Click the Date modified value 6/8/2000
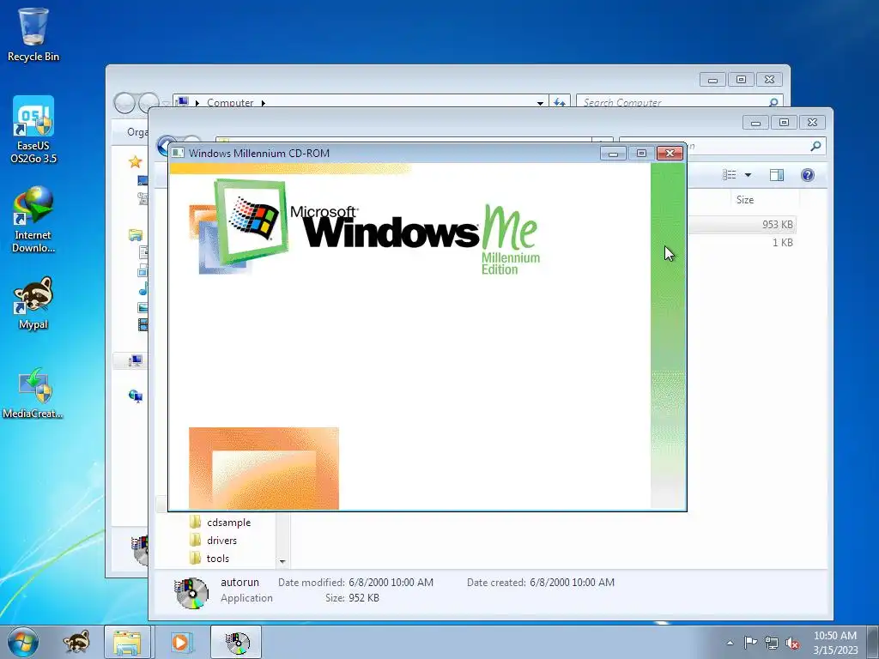The height and width of the screenshot is (659, 879). click(391, 583)
